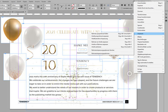The width and height of the screenshot is (168, 112).
Task: Open the Layout menu
Action: (x=13, y=2)
